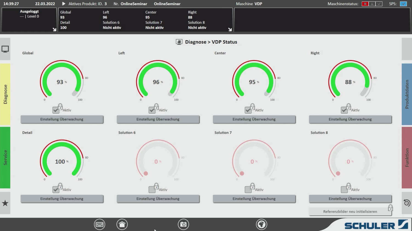Open the Service side tab
Image resolution: width=412 pixels, height=231 pixels.
tap(5, 157)
